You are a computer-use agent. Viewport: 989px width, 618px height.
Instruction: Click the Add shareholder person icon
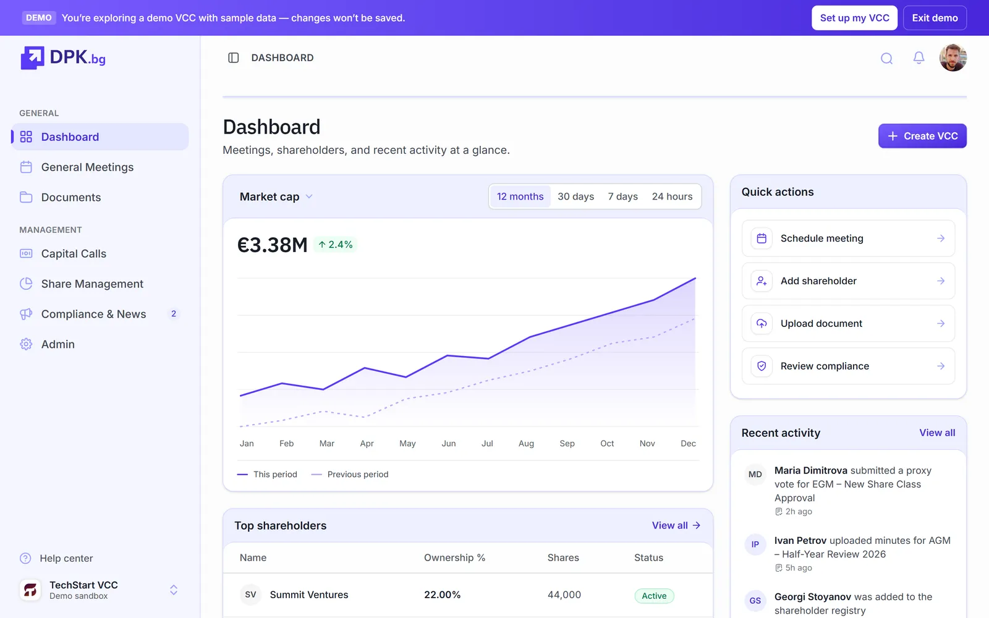coord(762,281)
